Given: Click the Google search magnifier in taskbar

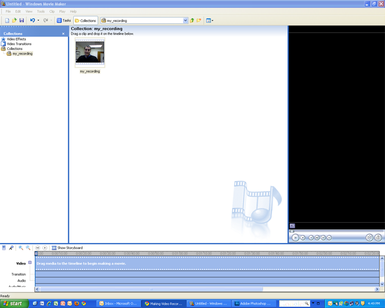Looking at the screenshot, I should point(307,304).
